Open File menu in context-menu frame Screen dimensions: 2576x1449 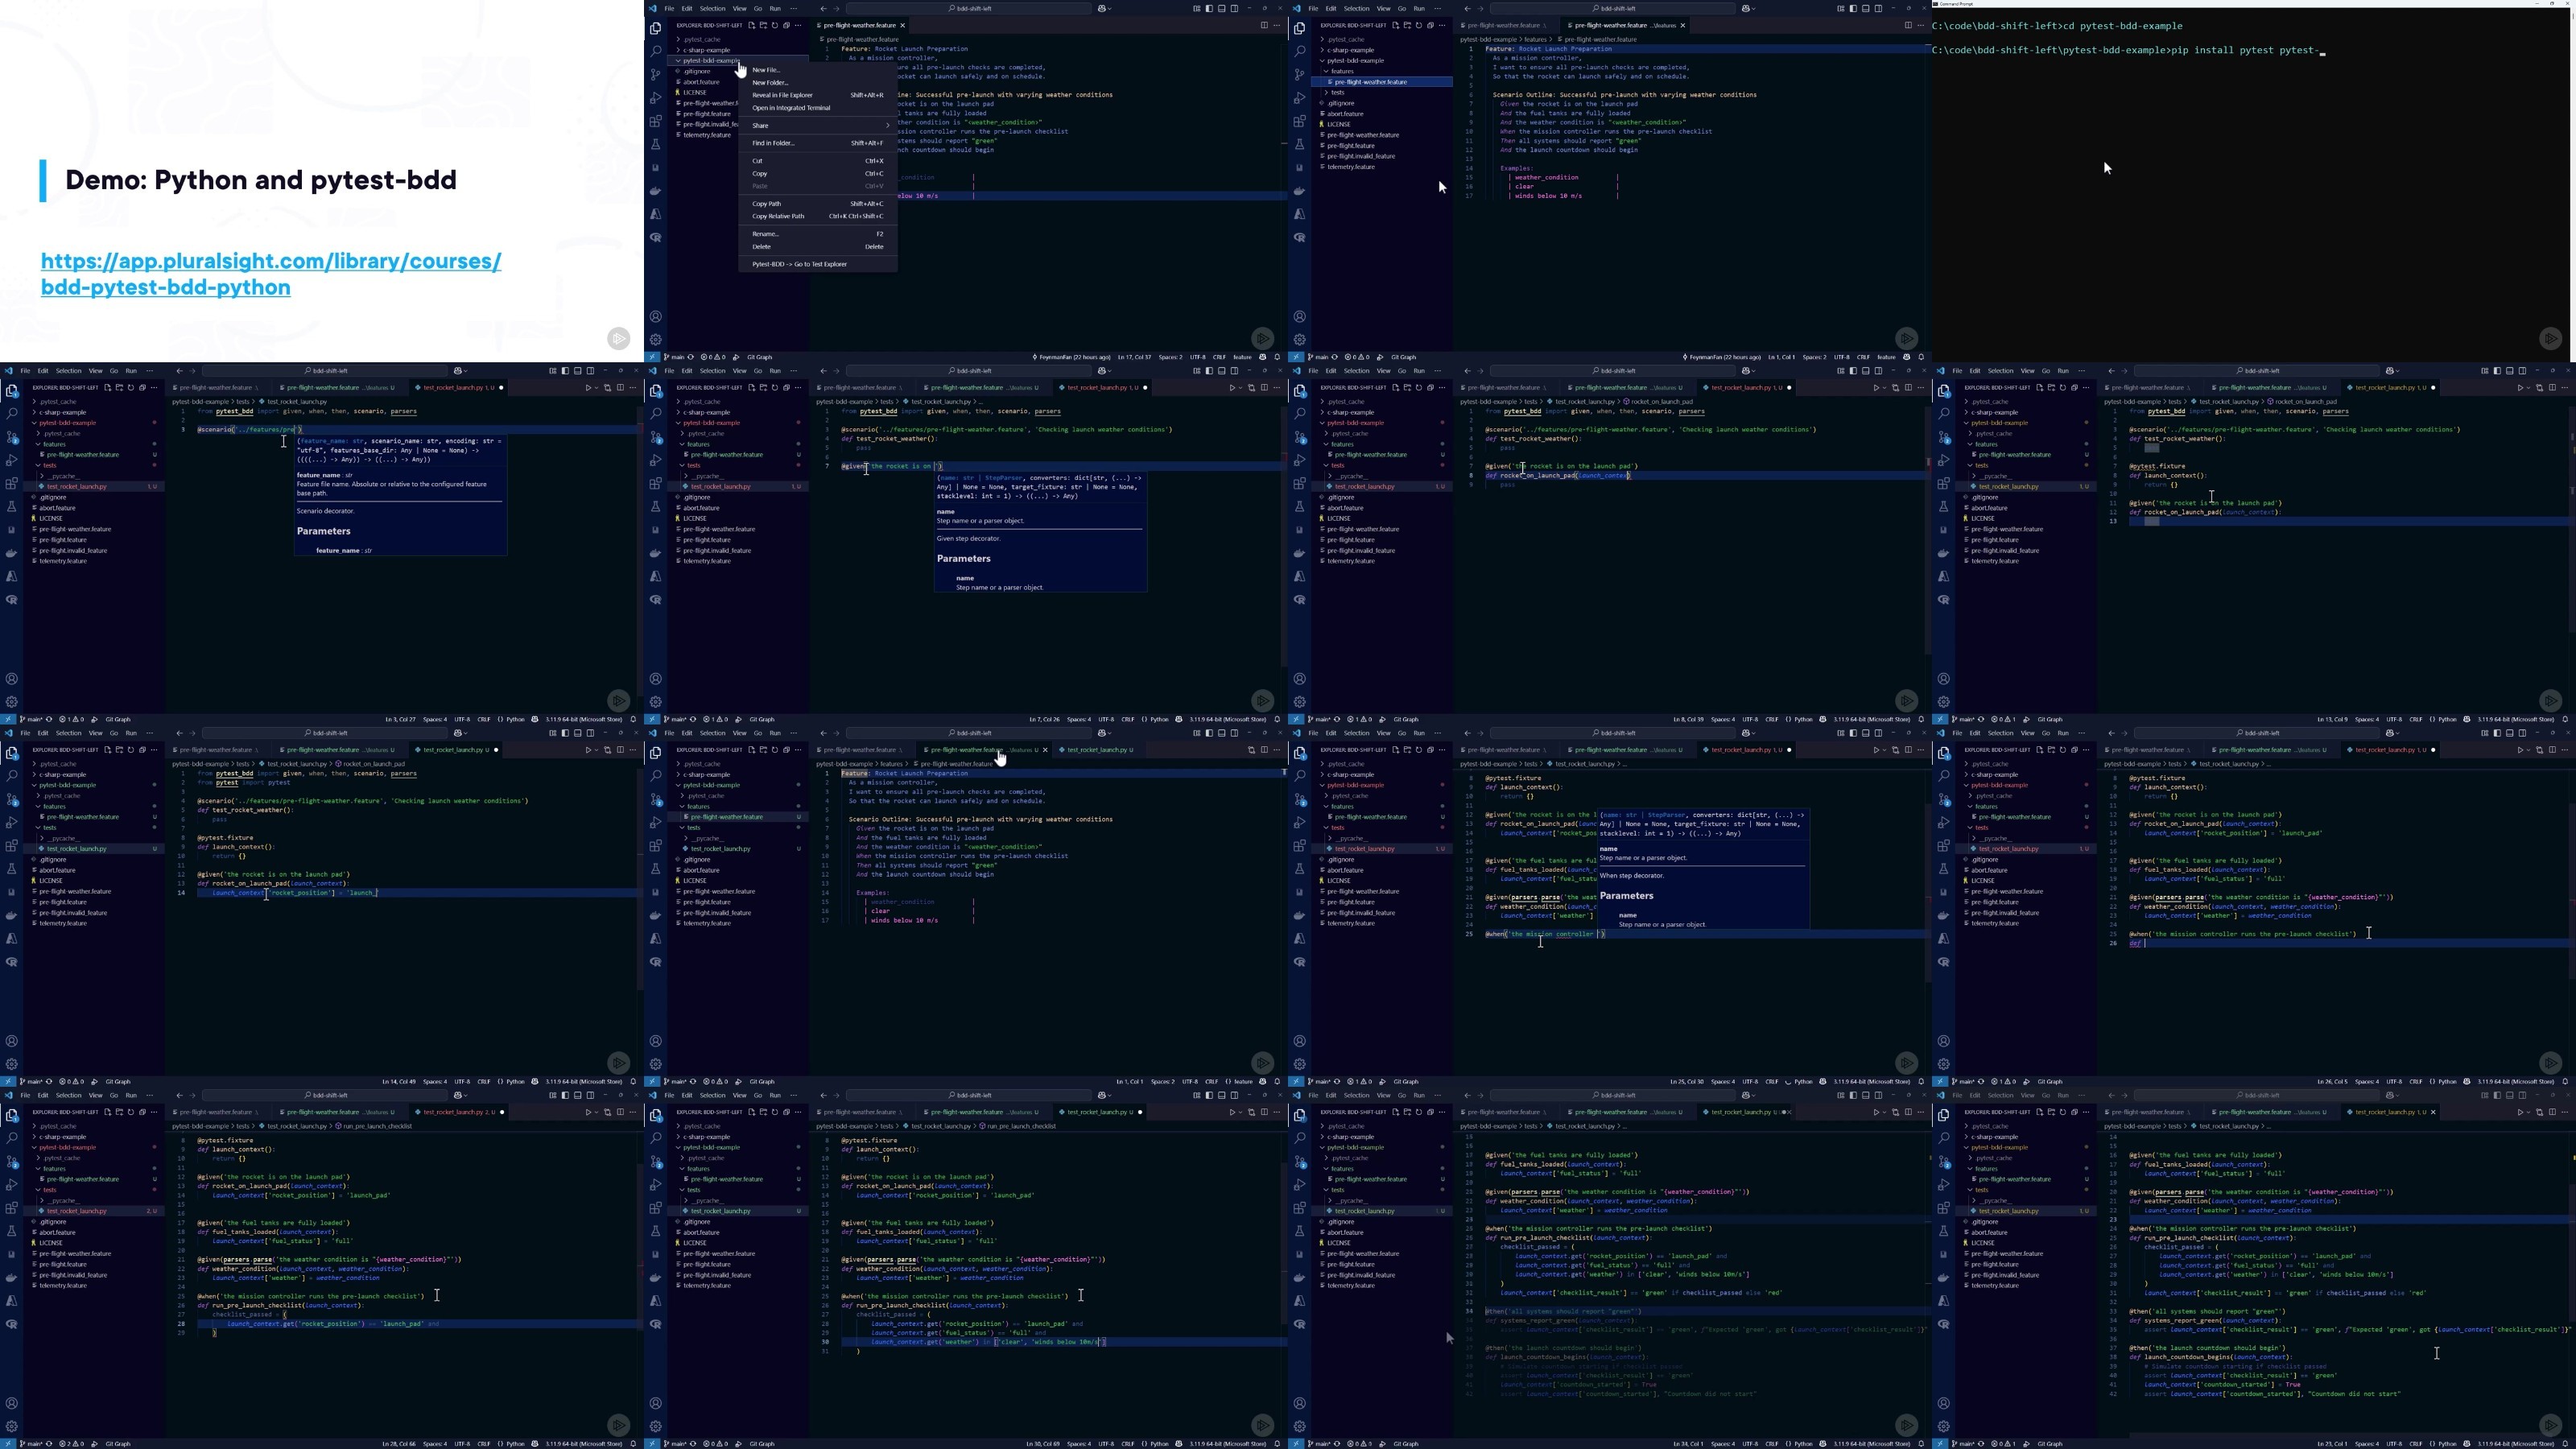[669, 8]
